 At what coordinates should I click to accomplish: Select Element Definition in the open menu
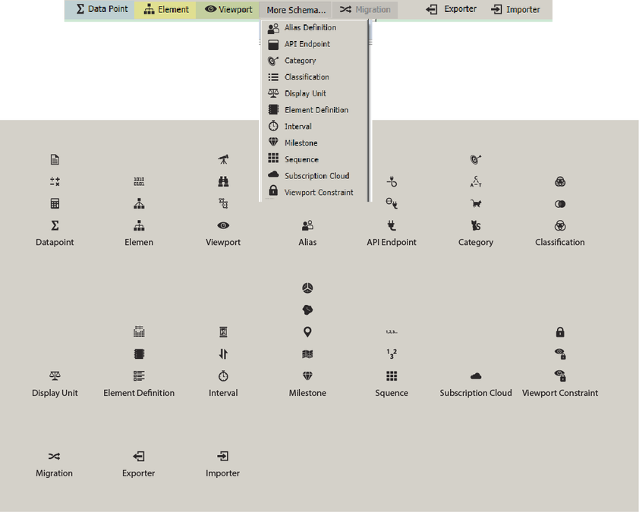point(315,109)
